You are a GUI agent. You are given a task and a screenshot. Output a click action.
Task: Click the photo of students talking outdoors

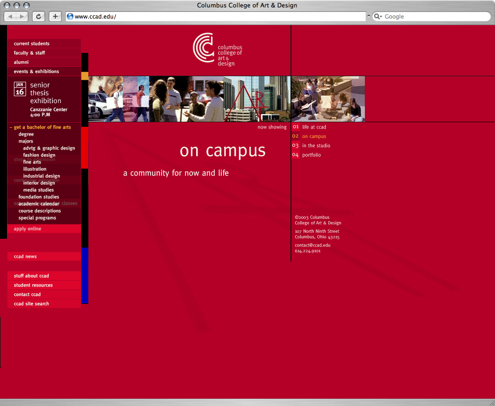(x=186, y=99)
